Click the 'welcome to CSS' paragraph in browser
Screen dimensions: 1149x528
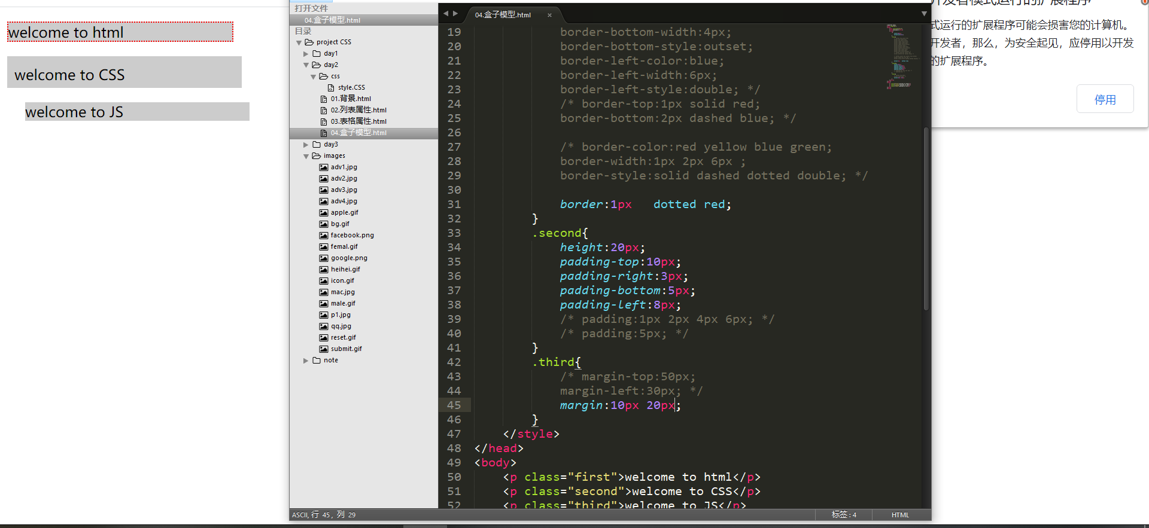coord(124,72)
